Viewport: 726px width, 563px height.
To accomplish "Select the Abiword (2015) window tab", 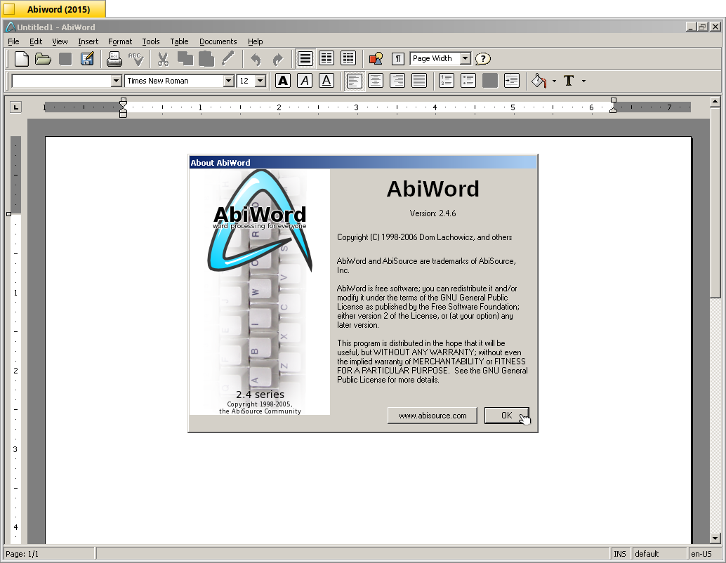I will [53, 9].
